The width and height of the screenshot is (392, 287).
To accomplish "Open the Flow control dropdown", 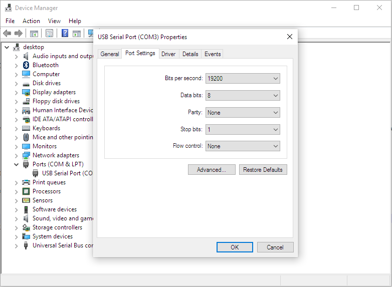I will (x=243, y=146).
